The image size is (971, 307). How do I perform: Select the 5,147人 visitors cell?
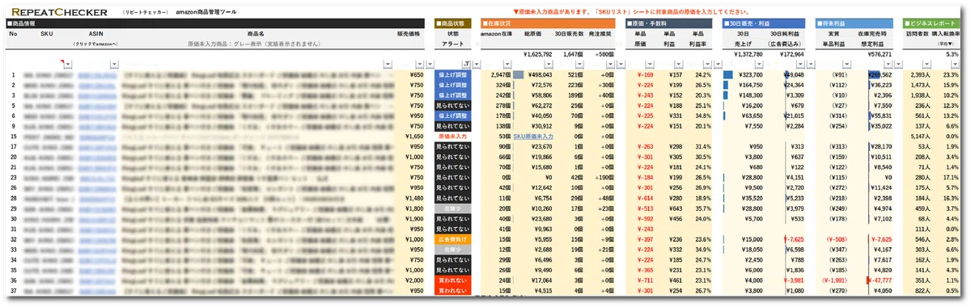[921, 137]
